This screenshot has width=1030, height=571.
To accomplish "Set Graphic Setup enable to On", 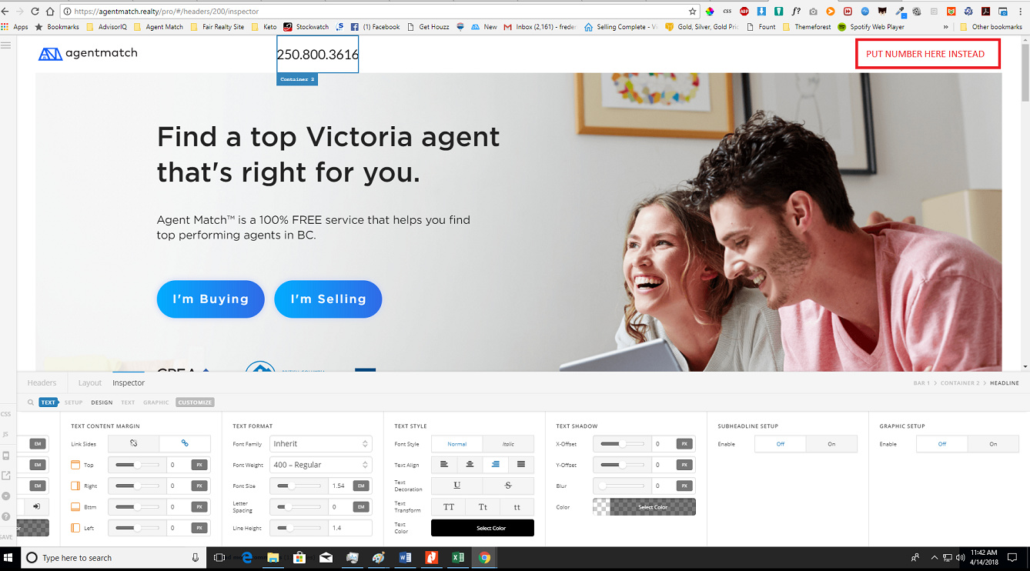I will [x=993, y=444].
